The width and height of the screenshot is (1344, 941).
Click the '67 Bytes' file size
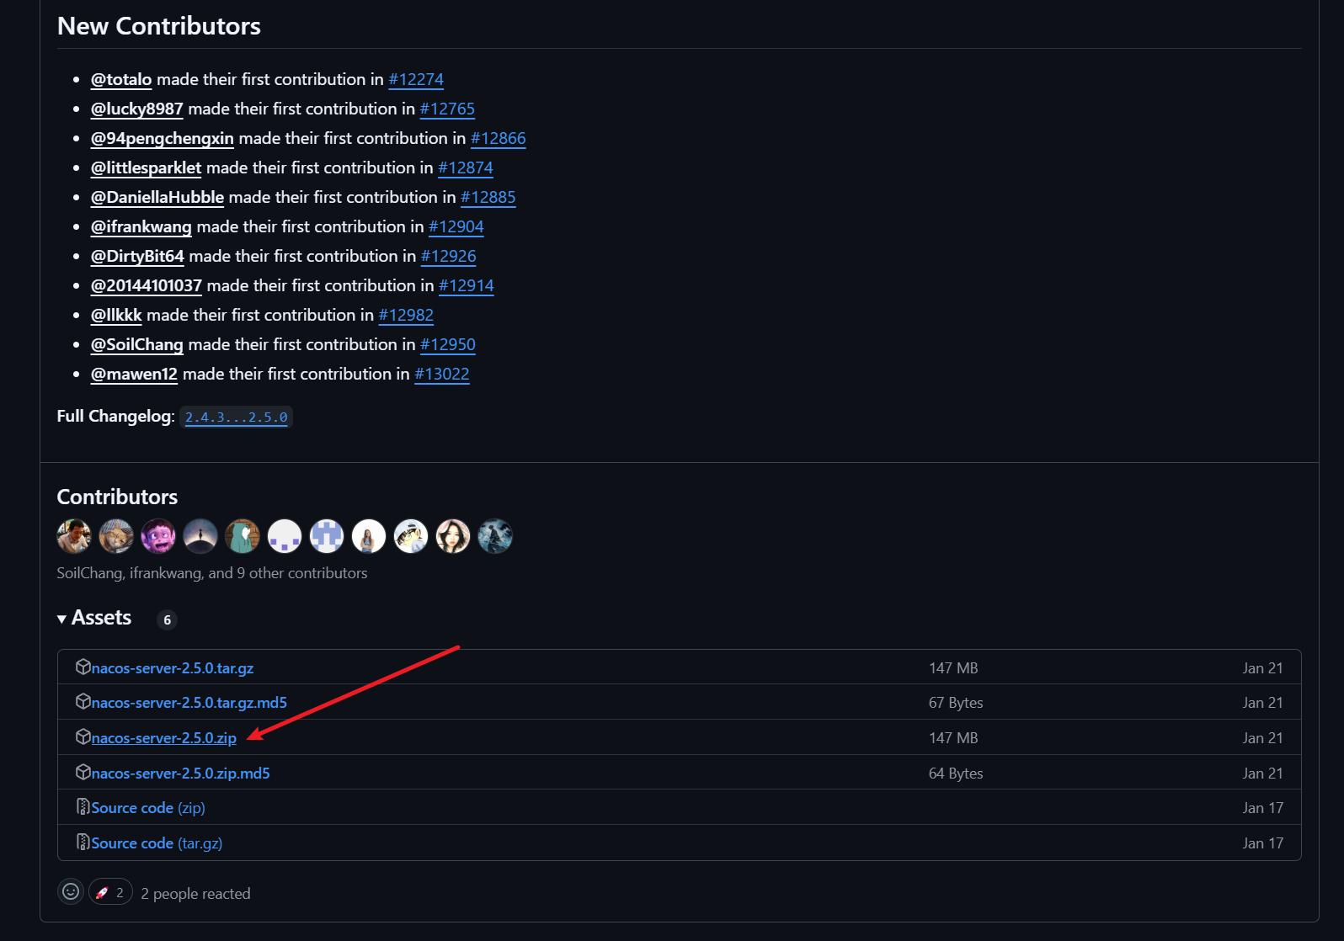[956, 703]
